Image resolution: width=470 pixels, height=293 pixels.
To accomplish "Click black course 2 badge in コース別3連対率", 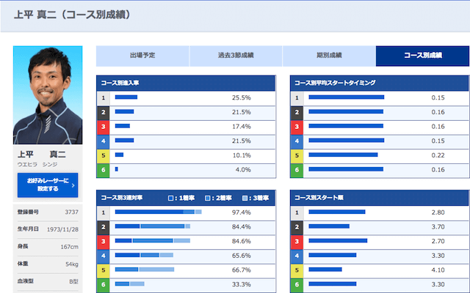I will pyautogui.click(x=104, y=226).
